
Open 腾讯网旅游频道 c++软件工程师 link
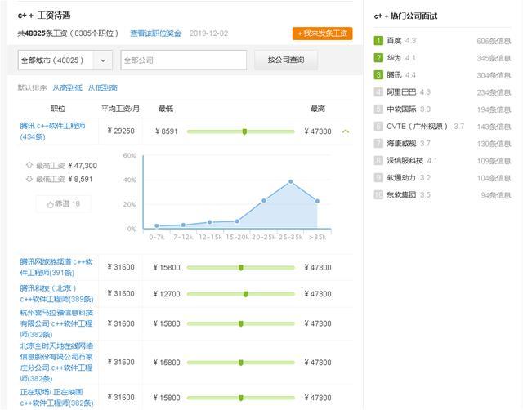click(x=56, y=267)
